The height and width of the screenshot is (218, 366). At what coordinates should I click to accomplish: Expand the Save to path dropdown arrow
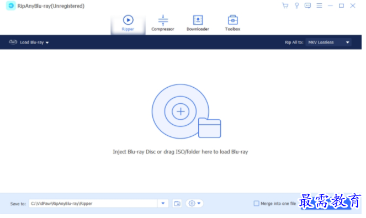point(163,203)
